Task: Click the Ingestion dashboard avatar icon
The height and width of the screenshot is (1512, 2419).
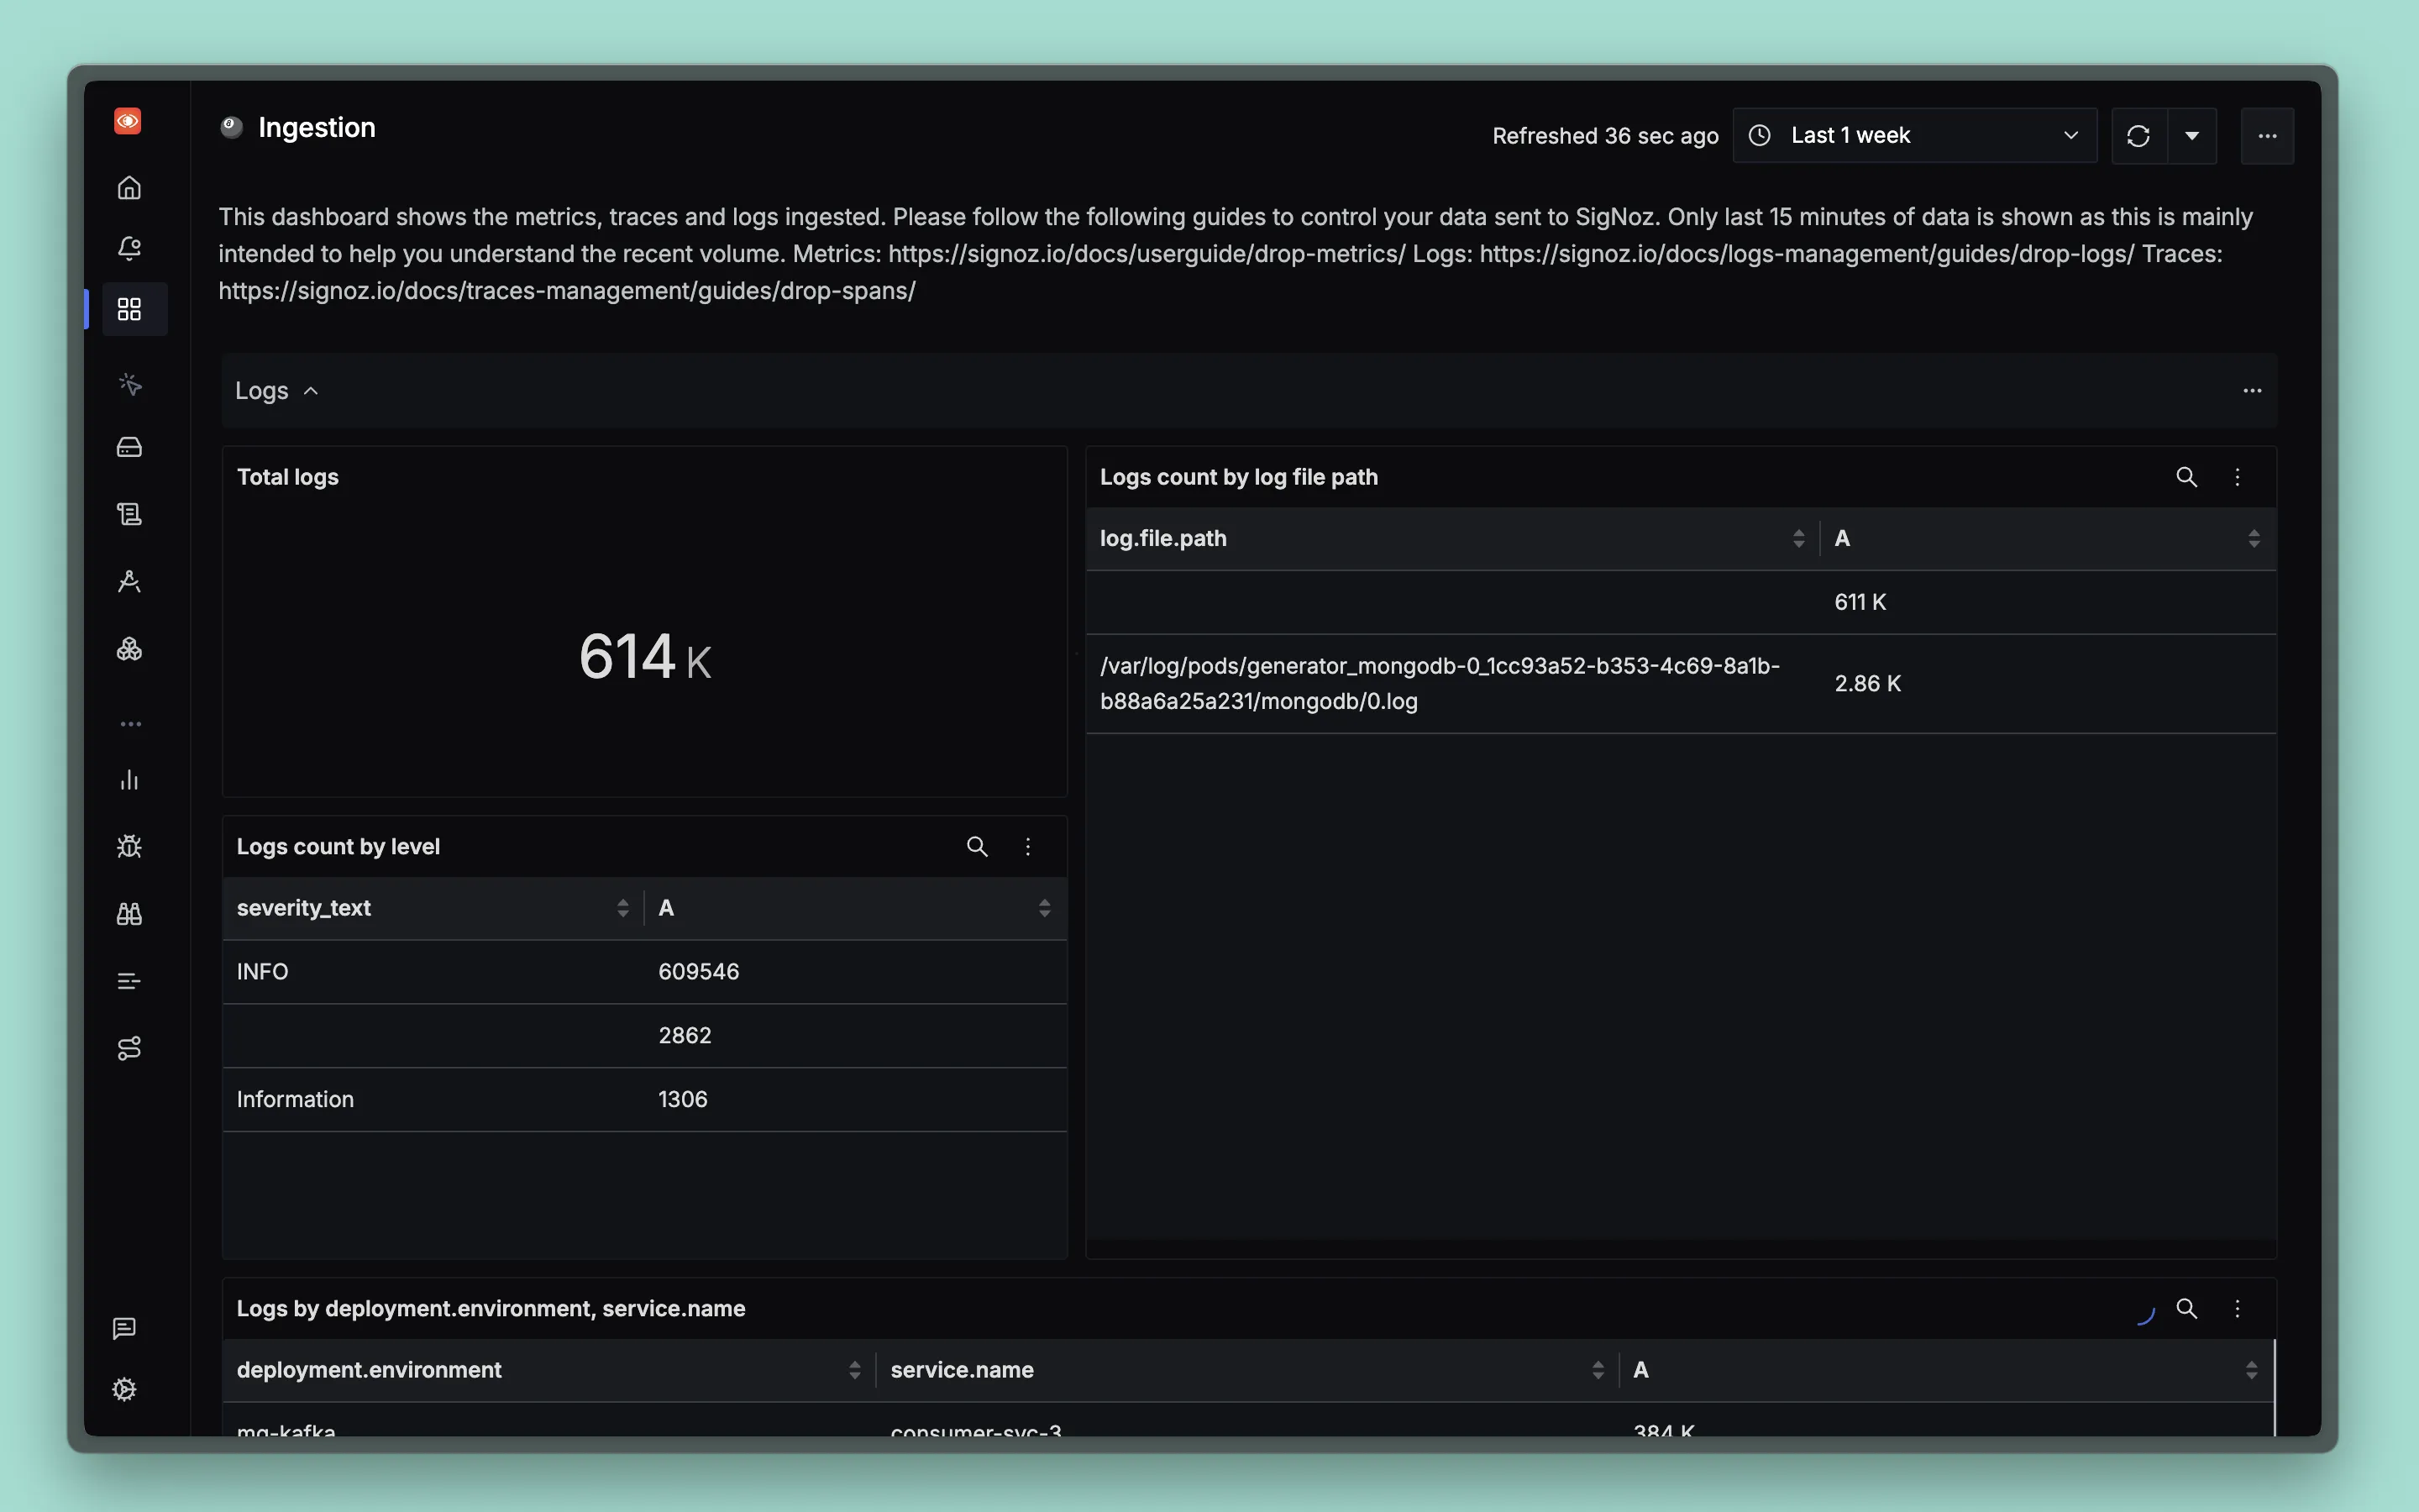Action: 232,127
